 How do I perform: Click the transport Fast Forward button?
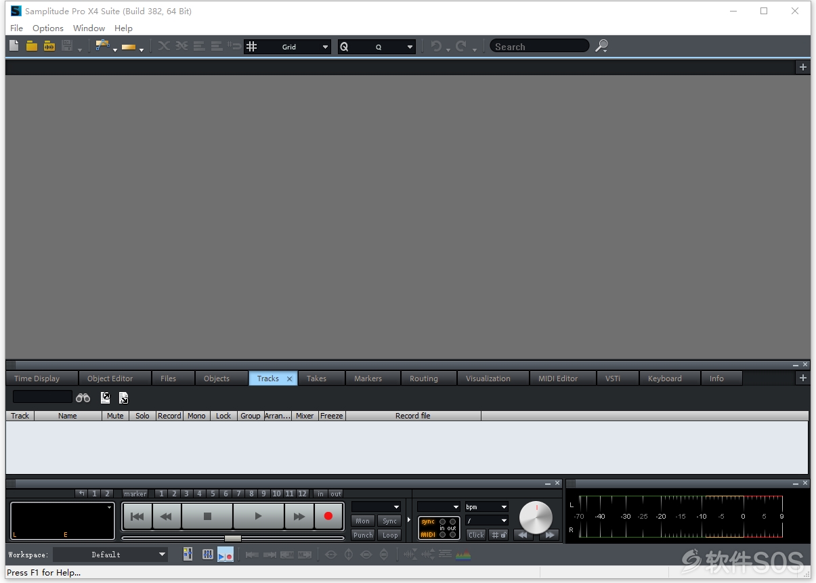click(x=299, y=516)
